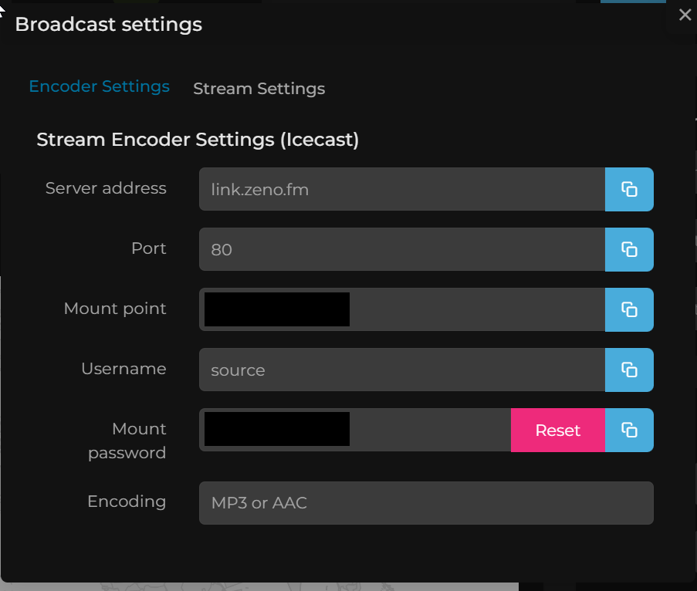The width and height of the screenshot is (697, 591).
Task: Focus the Mount password input field
Action: click(x=428, y=430)
